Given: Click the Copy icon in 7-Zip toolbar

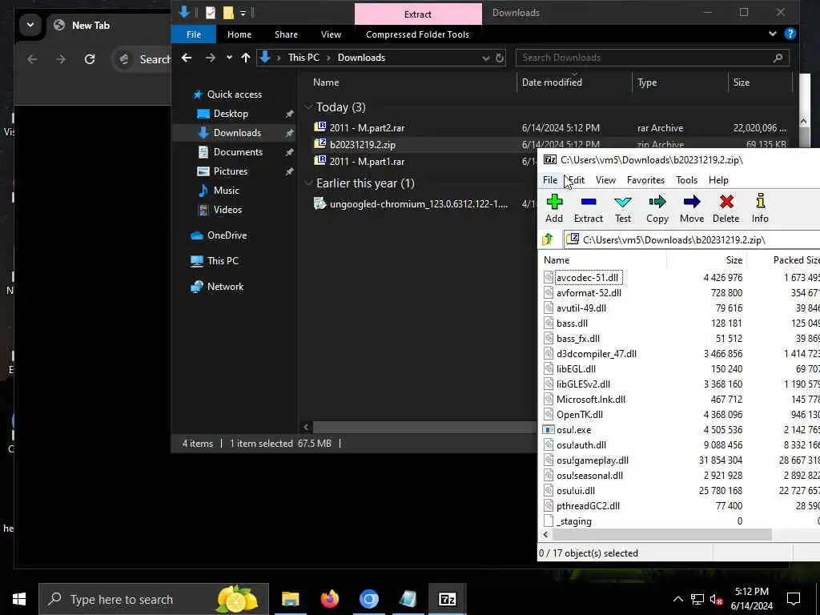Looking at the screenshot, I should coord(657,209).
